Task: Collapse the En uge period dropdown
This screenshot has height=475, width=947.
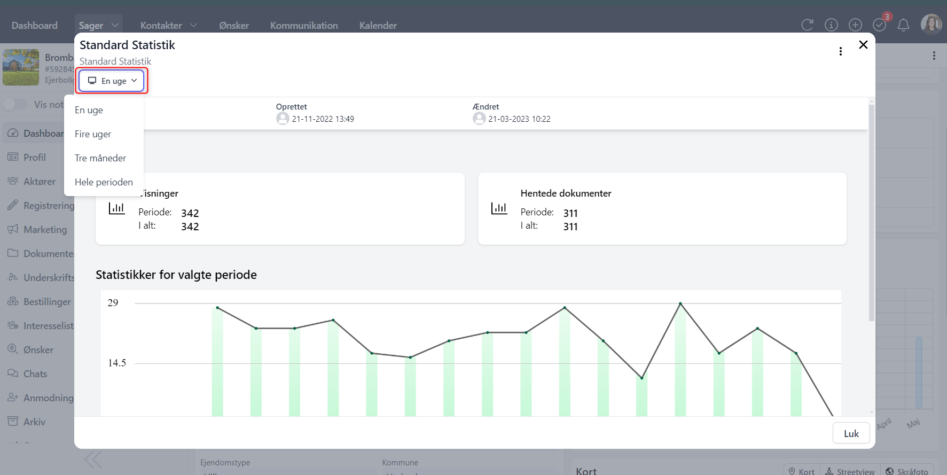Action: pyautogui.click(x=112, y=81)
